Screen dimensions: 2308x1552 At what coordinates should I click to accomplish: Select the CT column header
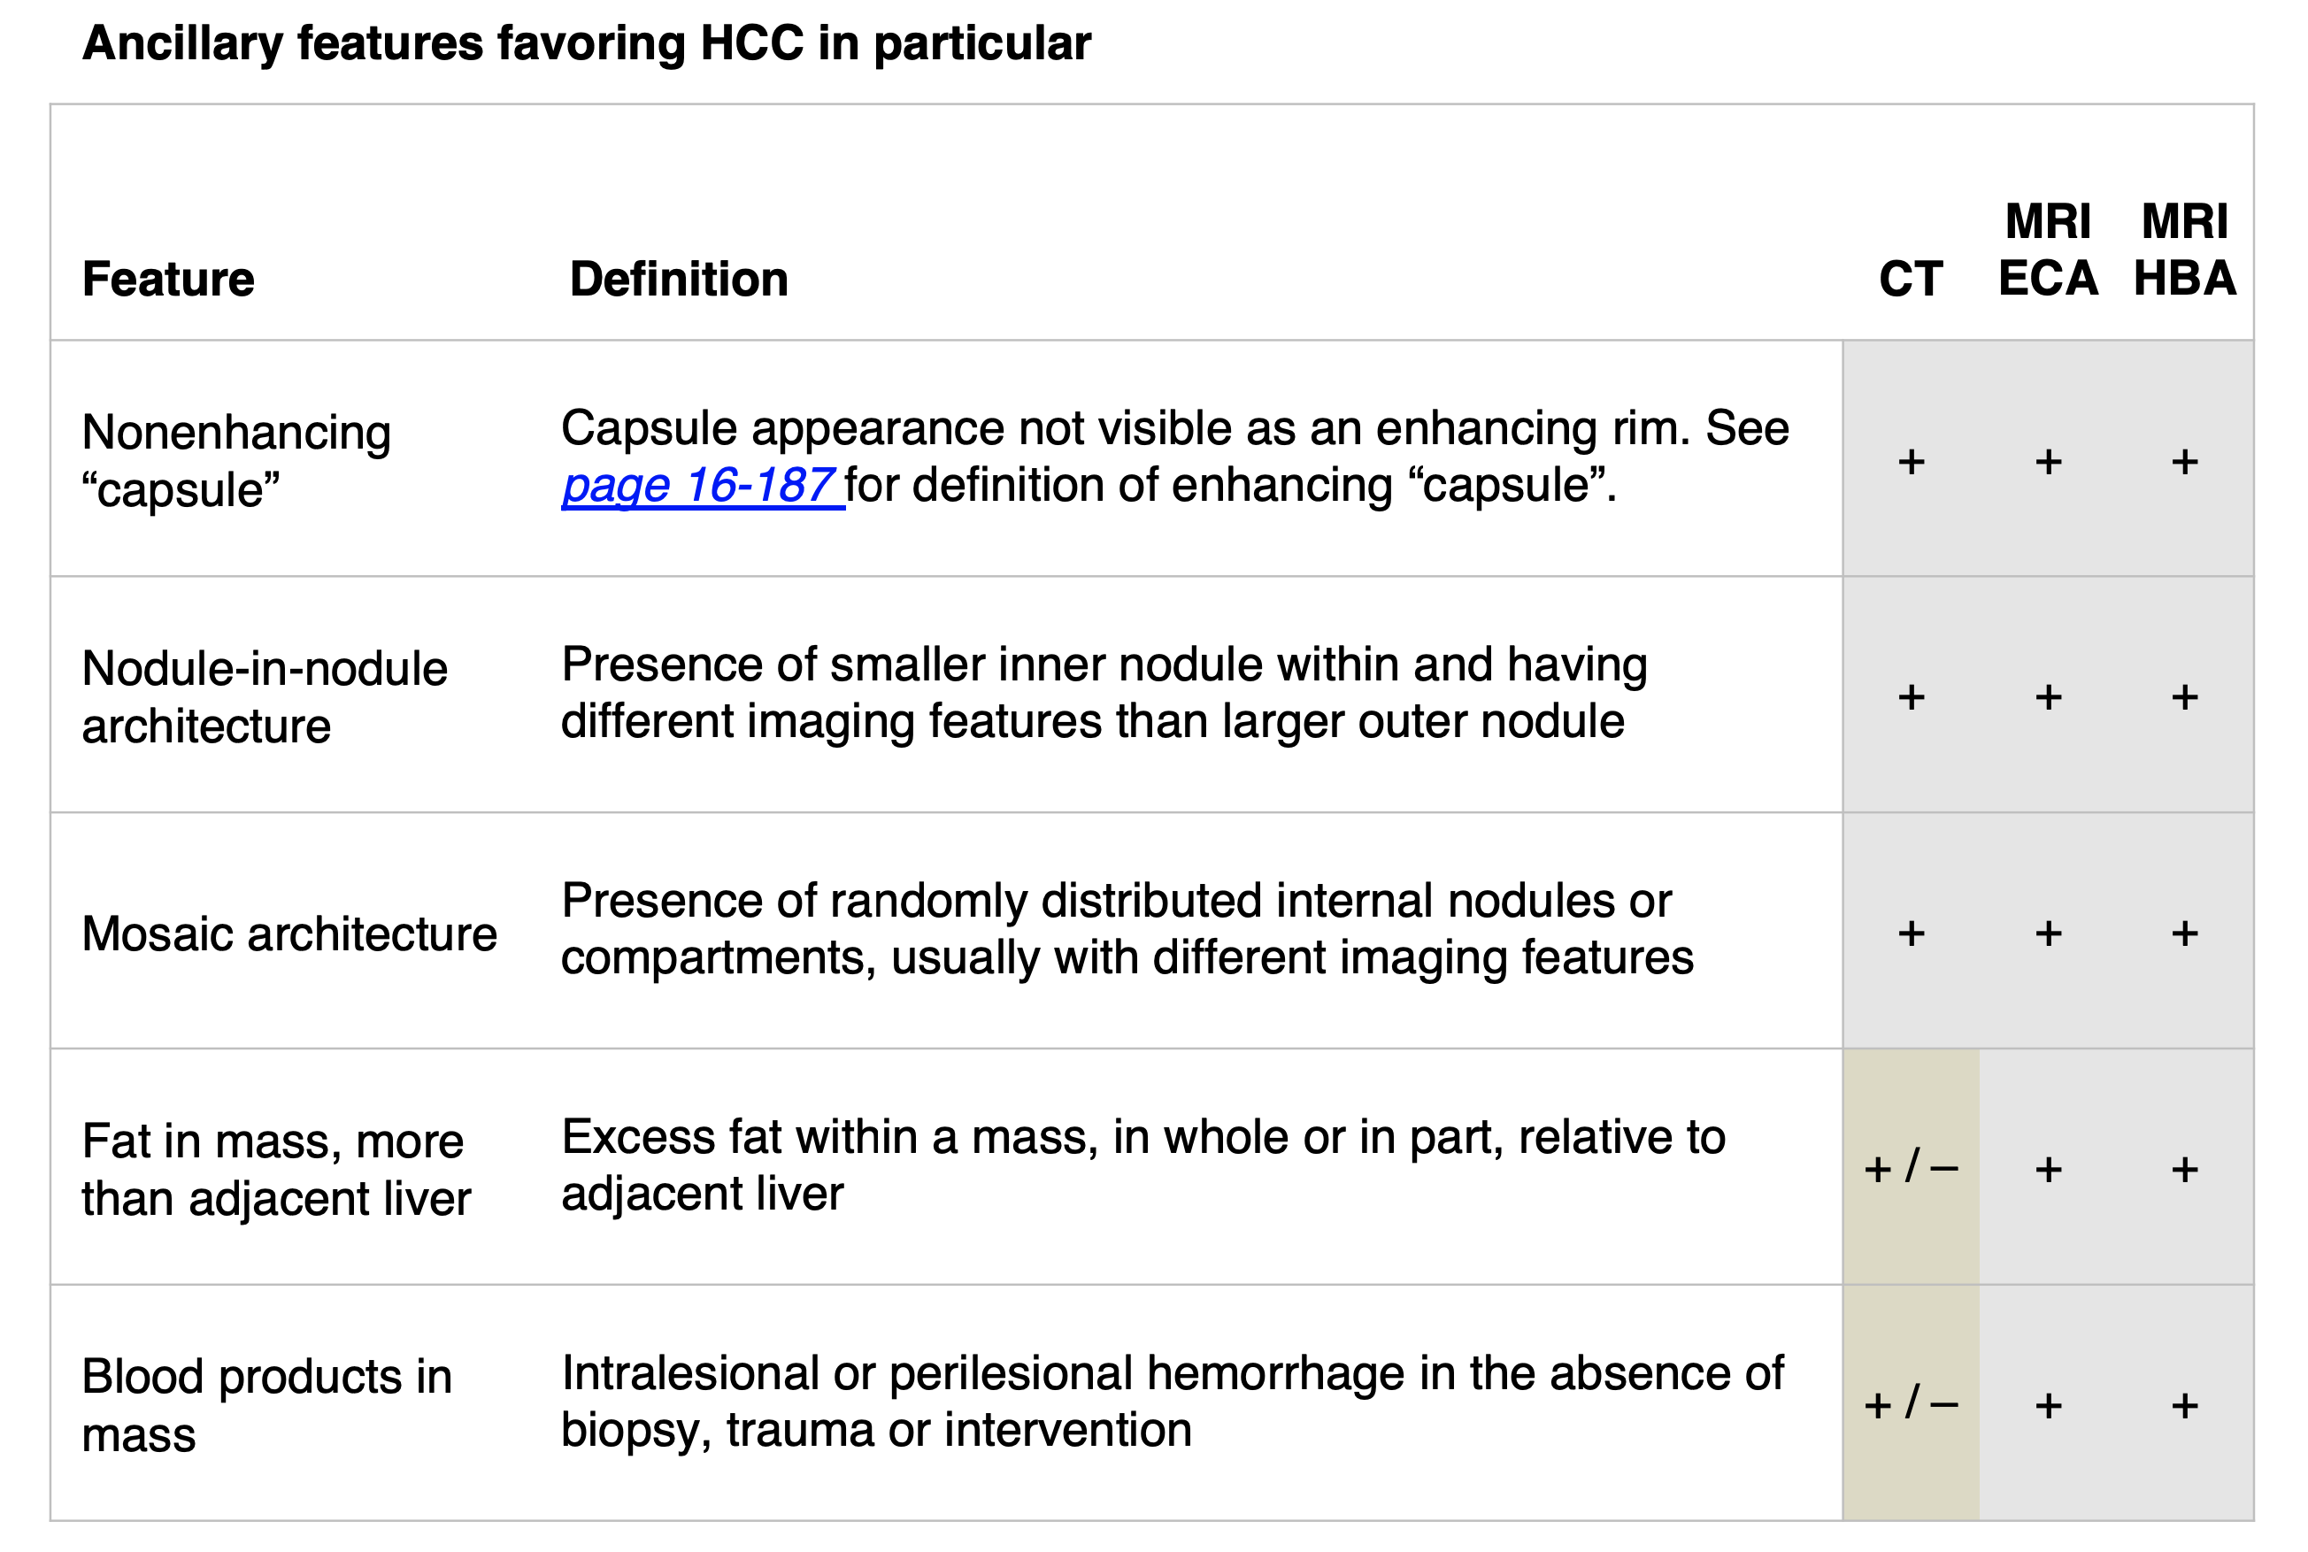[1910, 279]
